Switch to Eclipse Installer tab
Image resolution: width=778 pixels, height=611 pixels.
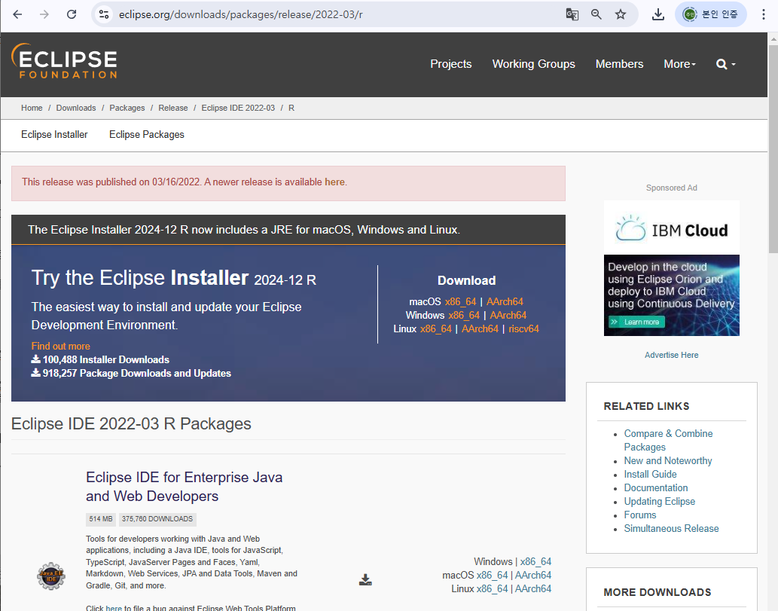pyautogui.click(x=54, y=135)
